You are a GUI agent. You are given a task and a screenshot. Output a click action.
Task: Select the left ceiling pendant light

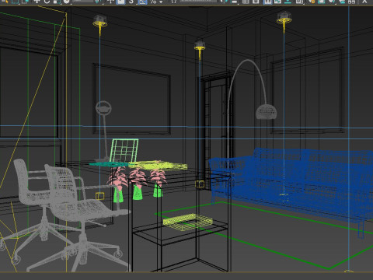[x=100, y=21]
